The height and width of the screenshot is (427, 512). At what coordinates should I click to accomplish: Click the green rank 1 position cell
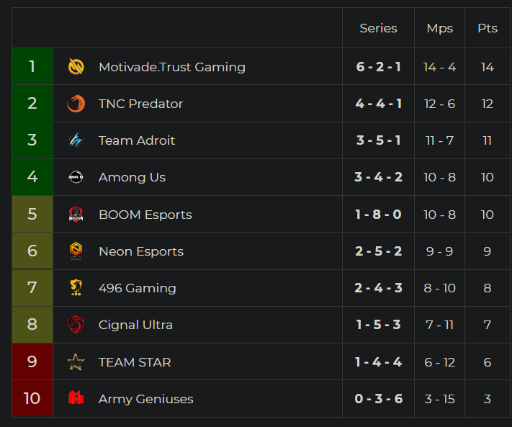(32, 67)
